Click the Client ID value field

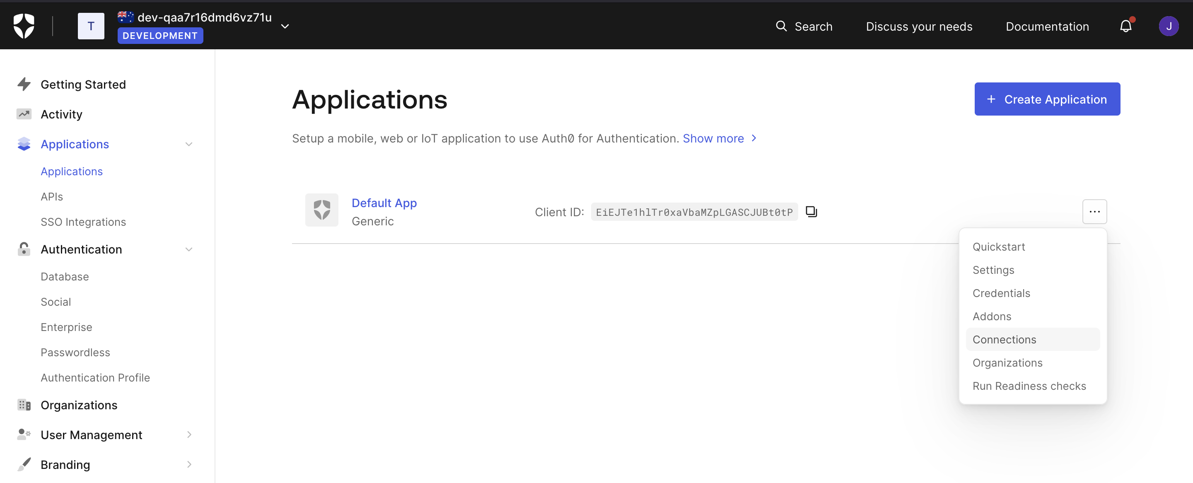point(694,212)
